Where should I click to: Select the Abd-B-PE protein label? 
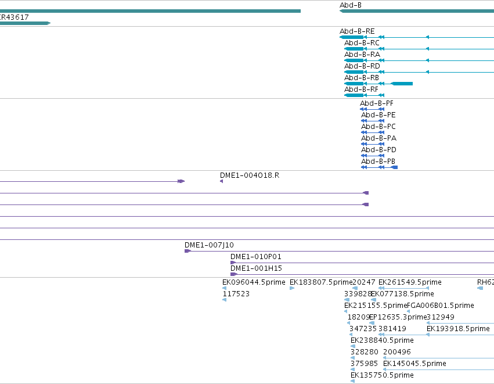click(378, 115)
